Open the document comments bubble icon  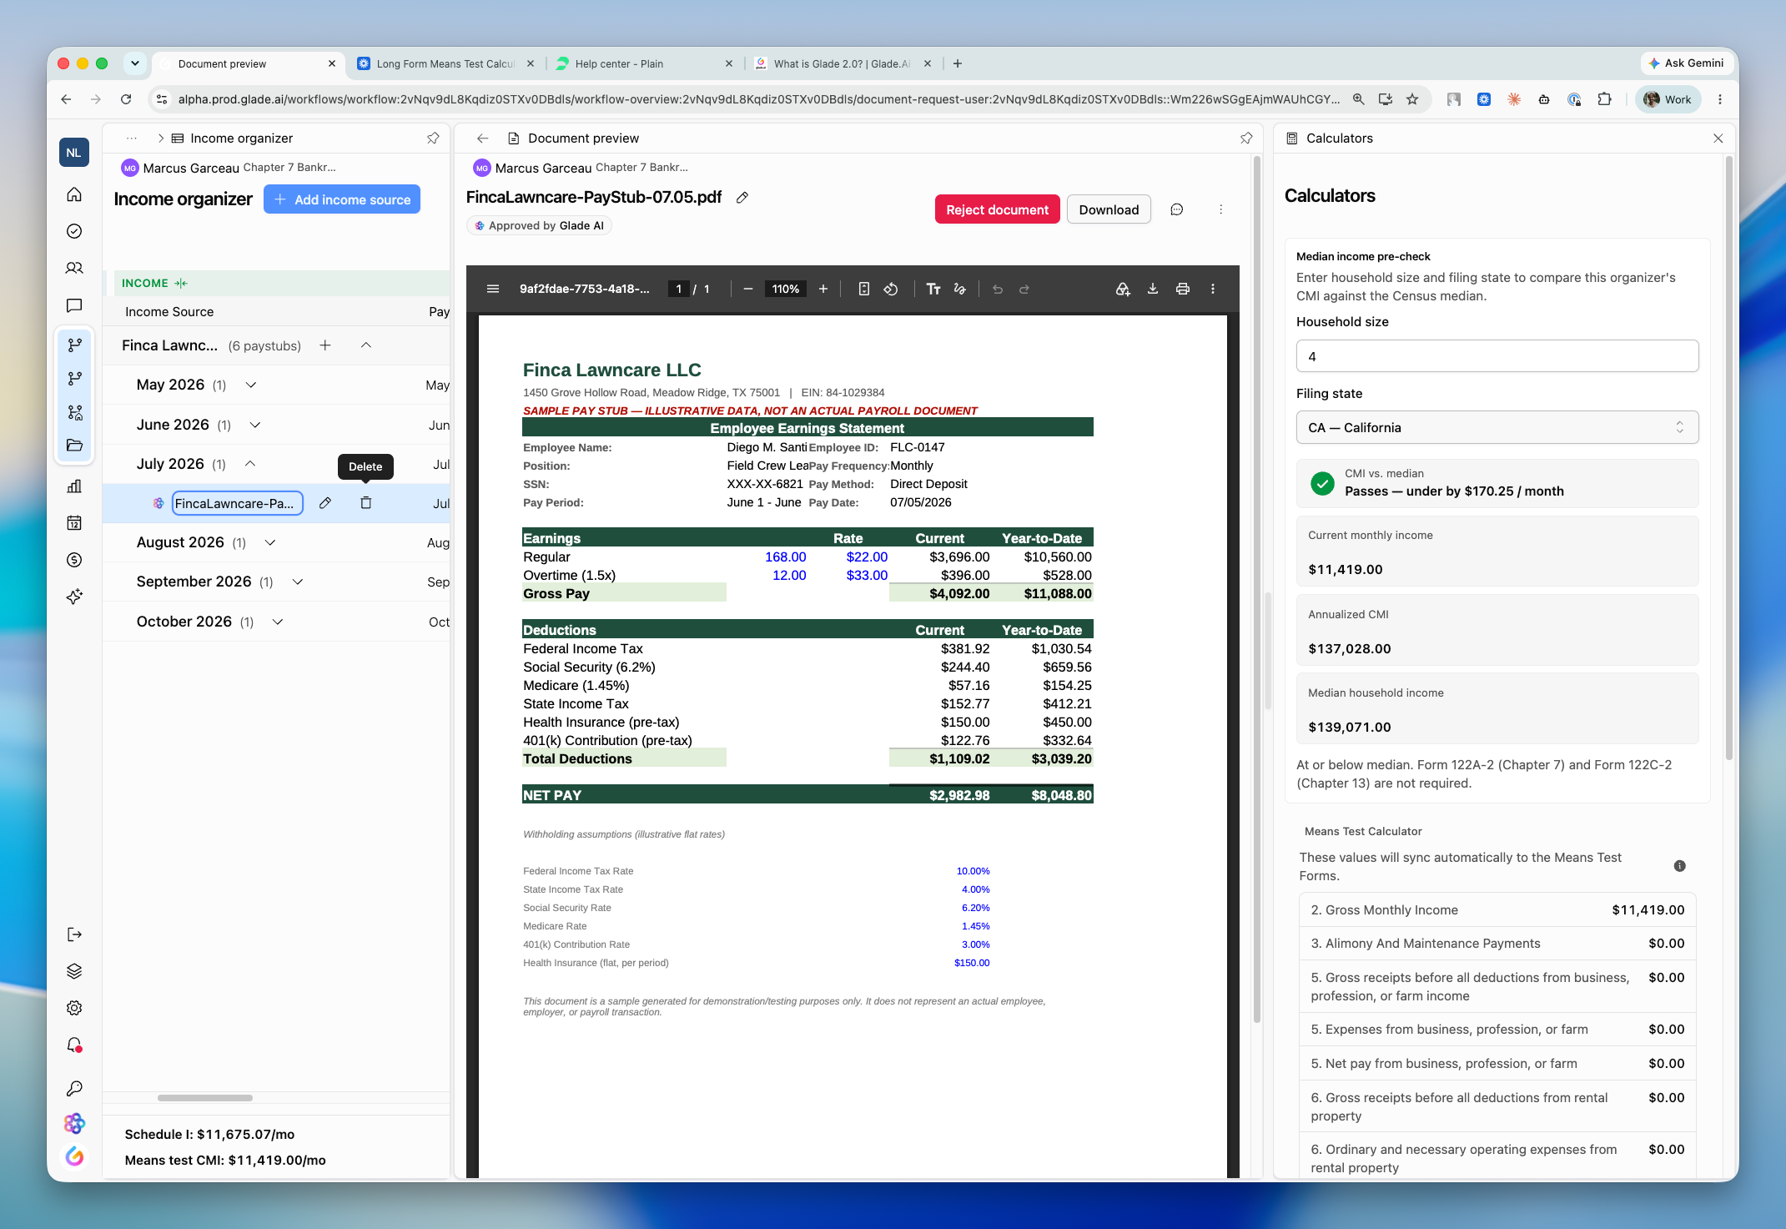pos(1176,209)
